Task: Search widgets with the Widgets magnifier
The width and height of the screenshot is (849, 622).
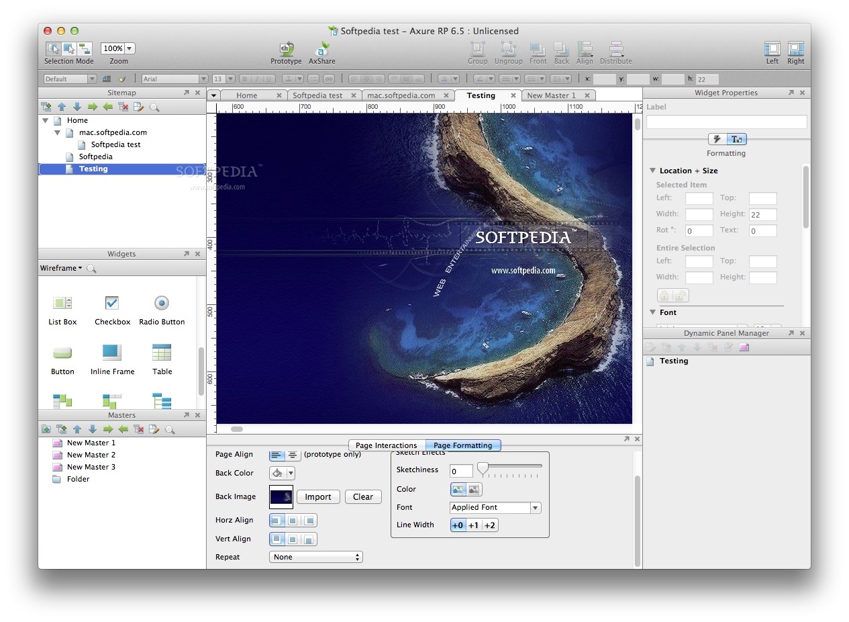Action: coord(91,269)
